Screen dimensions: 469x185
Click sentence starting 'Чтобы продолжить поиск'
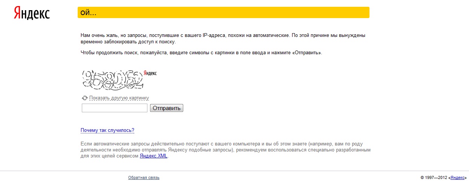[201, 53]
